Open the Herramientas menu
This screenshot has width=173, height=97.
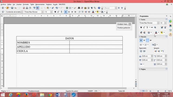40,4
